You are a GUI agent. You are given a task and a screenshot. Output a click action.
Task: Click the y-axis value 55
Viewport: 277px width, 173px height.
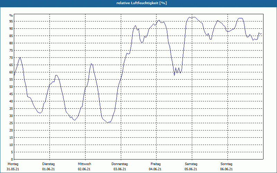coord(11,80)
